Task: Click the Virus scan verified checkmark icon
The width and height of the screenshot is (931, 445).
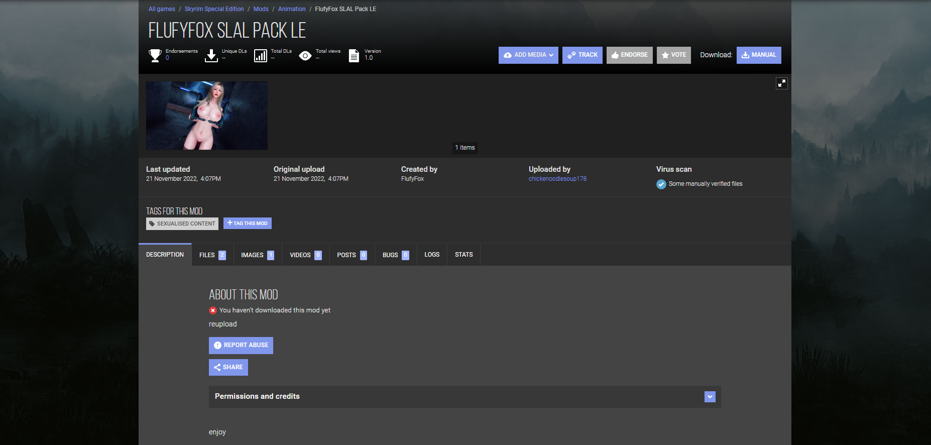Action: coord(661,184)
